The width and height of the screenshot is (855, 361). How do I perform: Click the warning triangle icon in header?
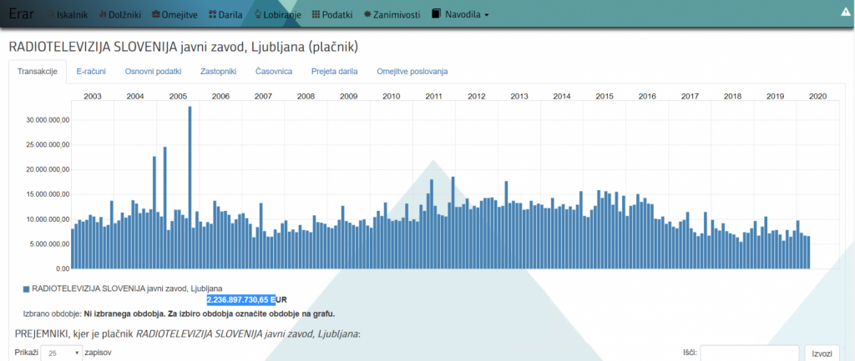pyautogui.click(x=845, y=12)
